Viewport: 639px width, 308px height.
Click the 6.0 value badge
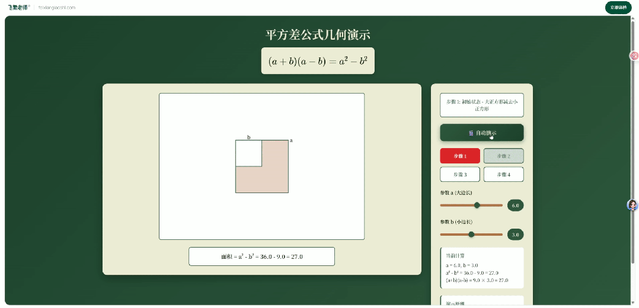515,206
